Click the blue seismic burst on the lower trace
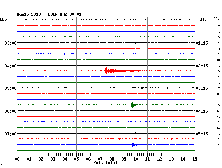Screen dimensions: 222x168 click(x=133, y=145)
